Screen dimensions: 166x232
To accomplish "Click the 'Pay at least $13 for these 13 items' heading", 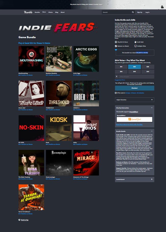I will coord(34,43).
